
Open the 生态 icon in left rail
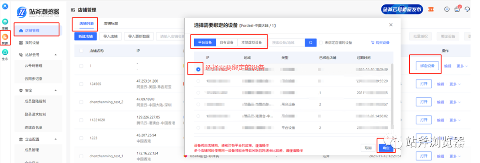pos(5,52)
